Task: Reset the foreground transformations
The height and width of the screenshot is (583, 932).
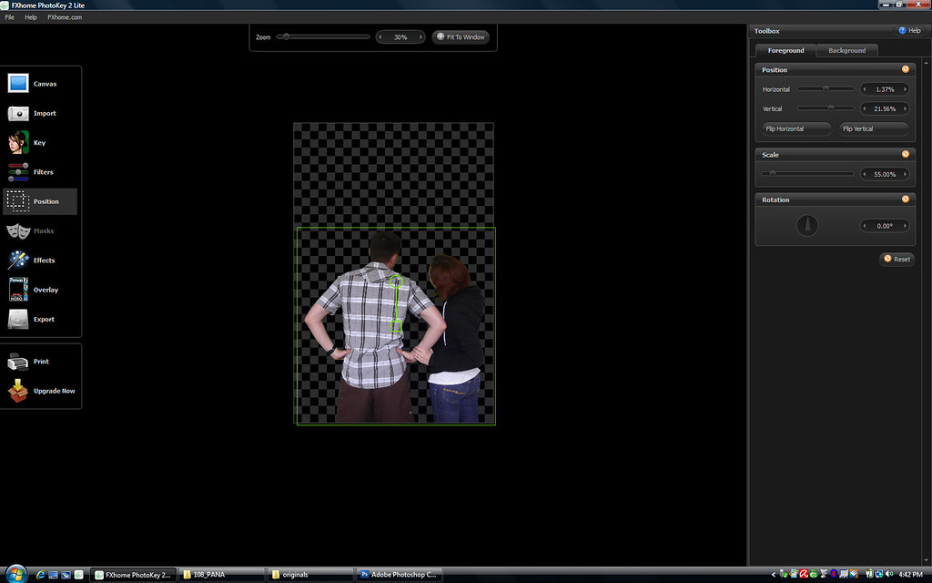Action: (x=897, y=259)
